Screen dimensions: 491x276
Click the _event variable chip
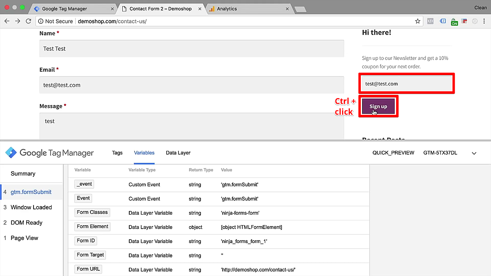click(x=84, y=184)
